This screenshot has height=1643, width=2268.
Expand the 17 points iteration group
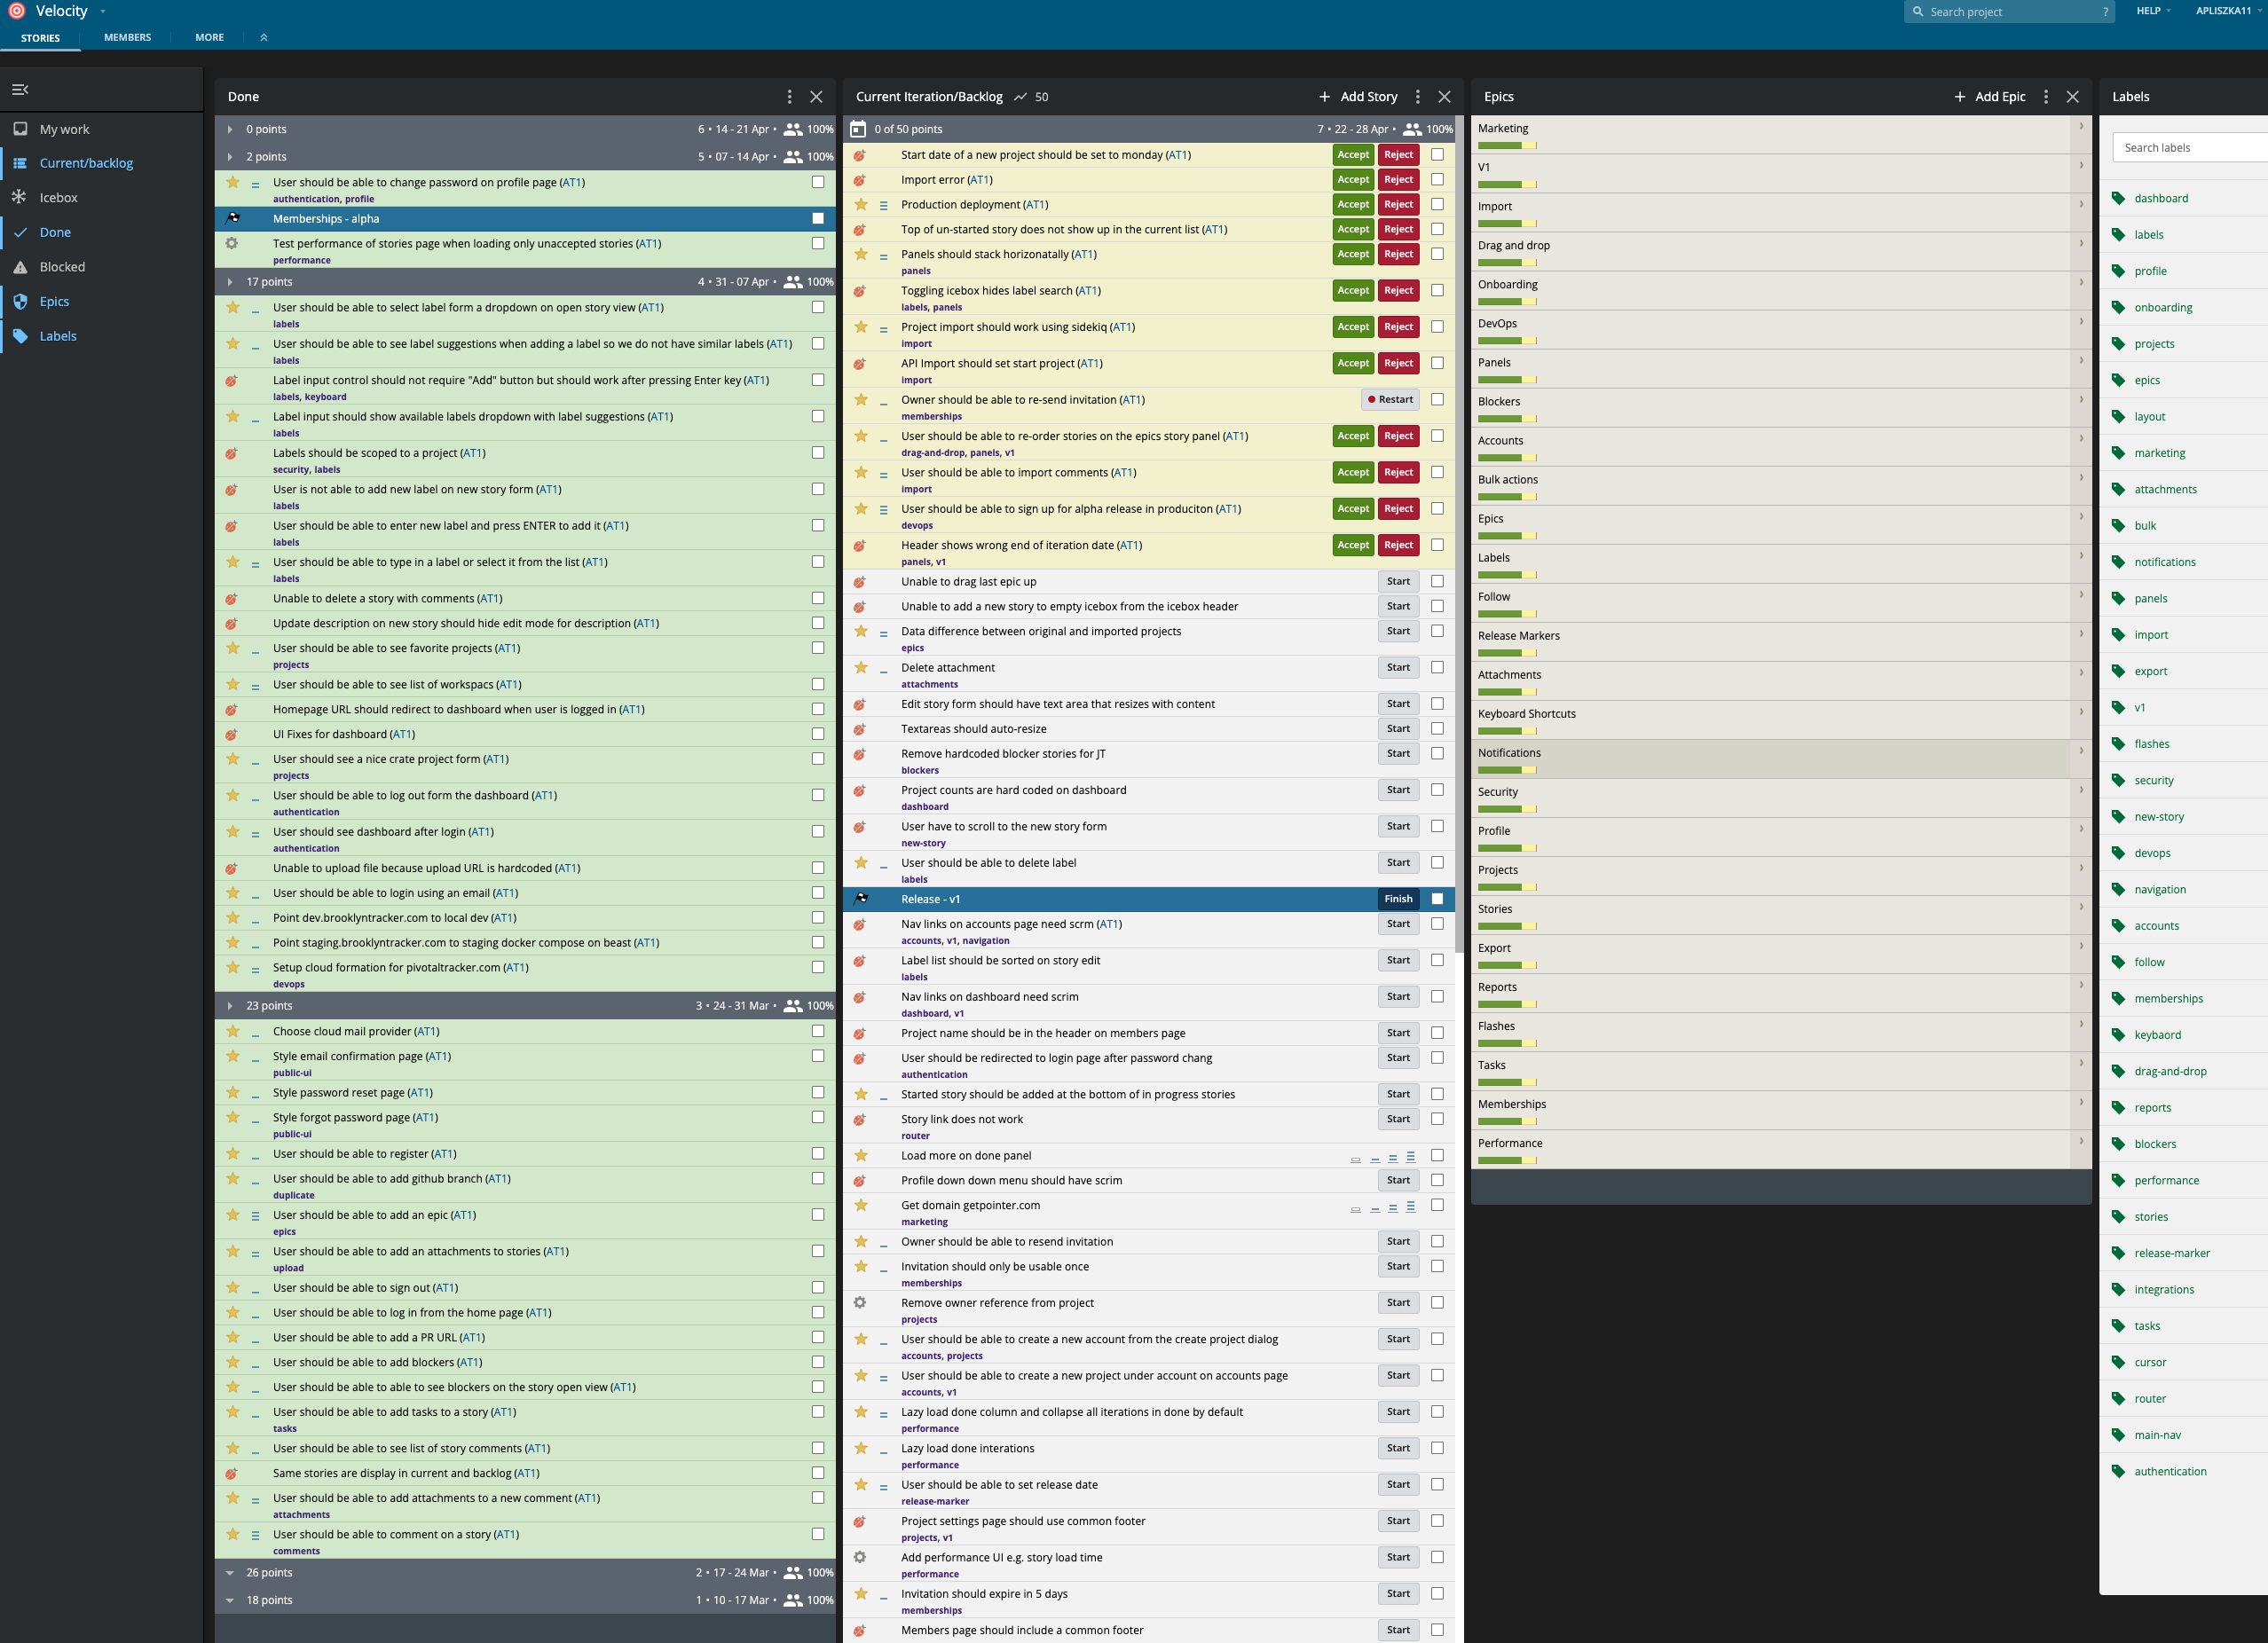230,282
